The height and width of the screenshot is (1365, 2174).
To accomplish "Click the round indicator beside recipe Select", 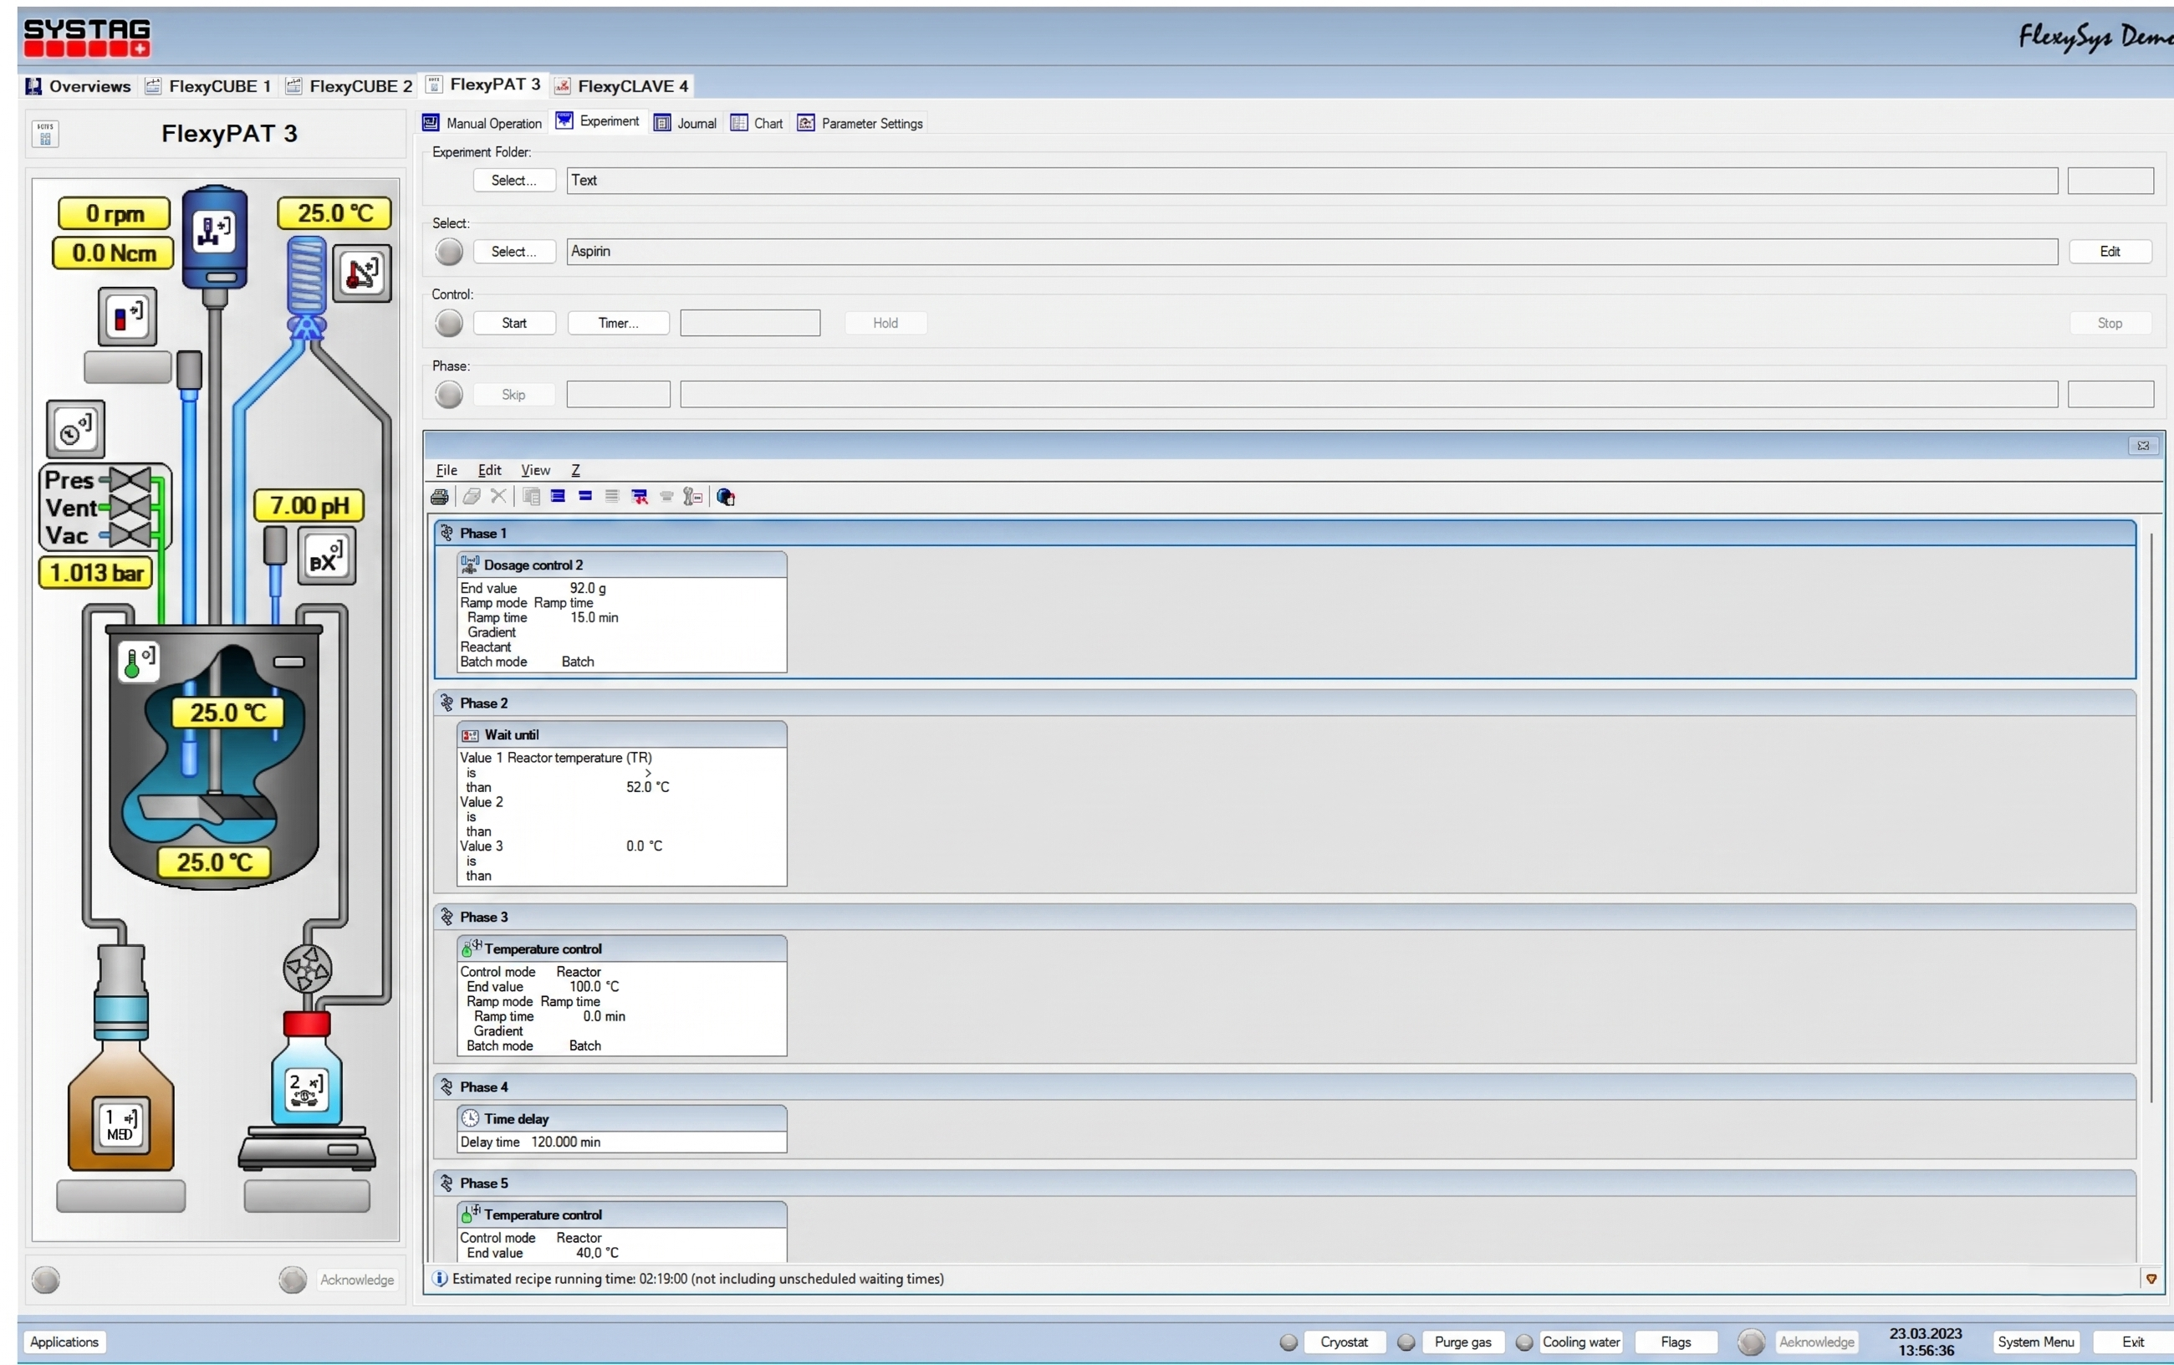I will pos(448,252).
